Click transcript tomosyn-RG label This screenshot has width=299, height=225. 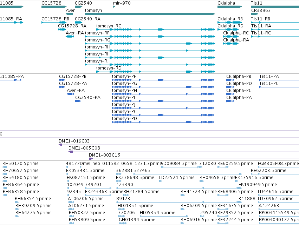click(97, 40)
